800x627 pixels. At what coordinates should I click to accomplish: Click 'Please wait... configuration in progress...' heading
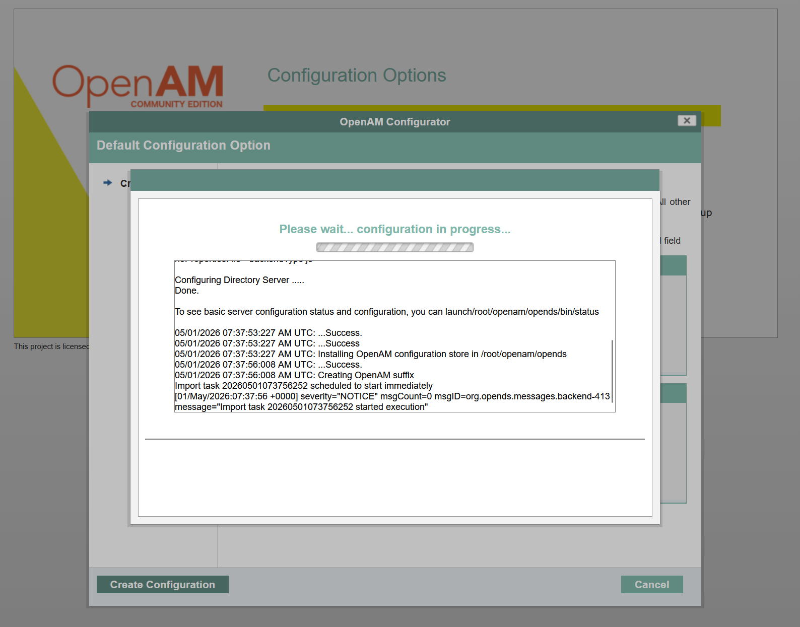point(395,229)
